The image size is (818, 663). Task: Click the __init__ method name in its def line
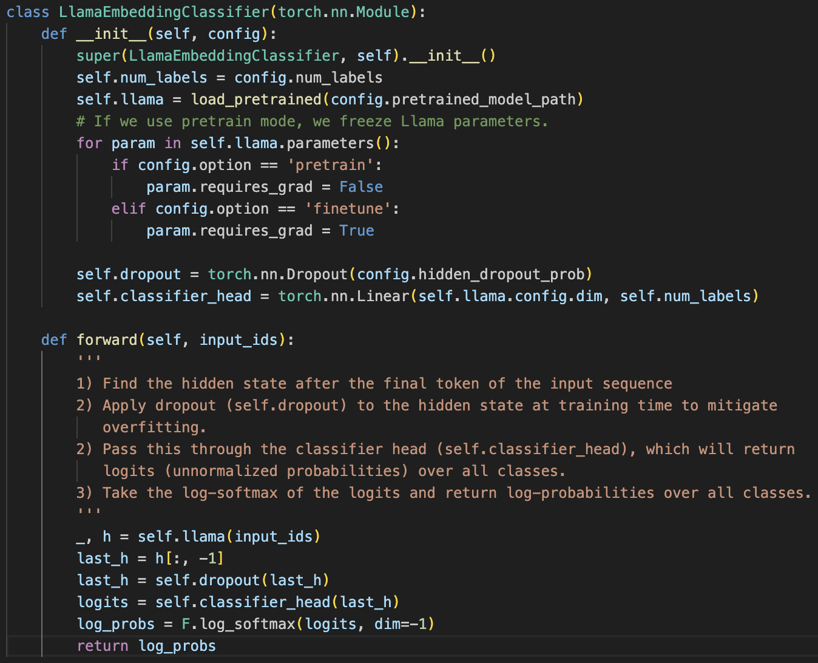click(x=112, y=33)
